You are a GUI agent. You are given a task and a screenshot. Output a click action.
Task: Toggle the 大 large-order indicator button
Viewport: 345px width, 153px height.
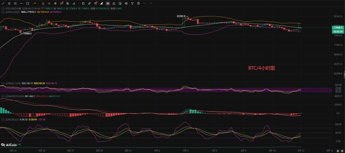[x=49, y=4]
